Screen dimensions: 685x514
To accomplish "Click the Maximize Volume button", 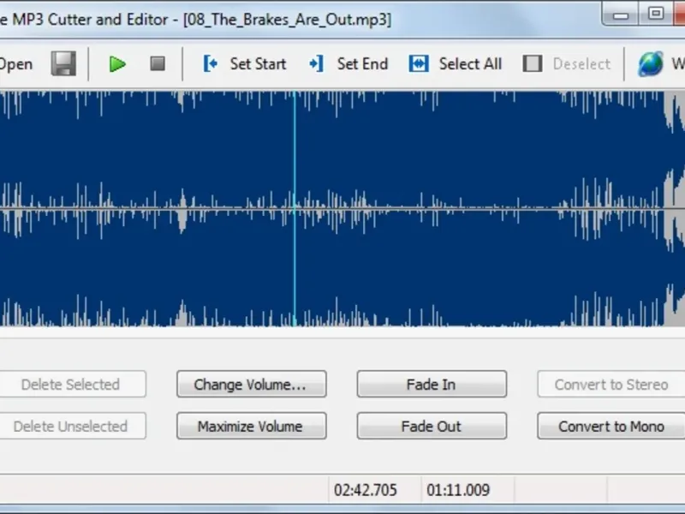I will click(251, 426).
